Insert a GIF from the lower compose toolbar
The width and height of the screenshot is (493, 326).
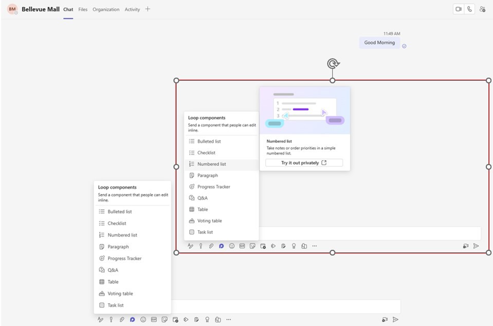coord(154,319)
